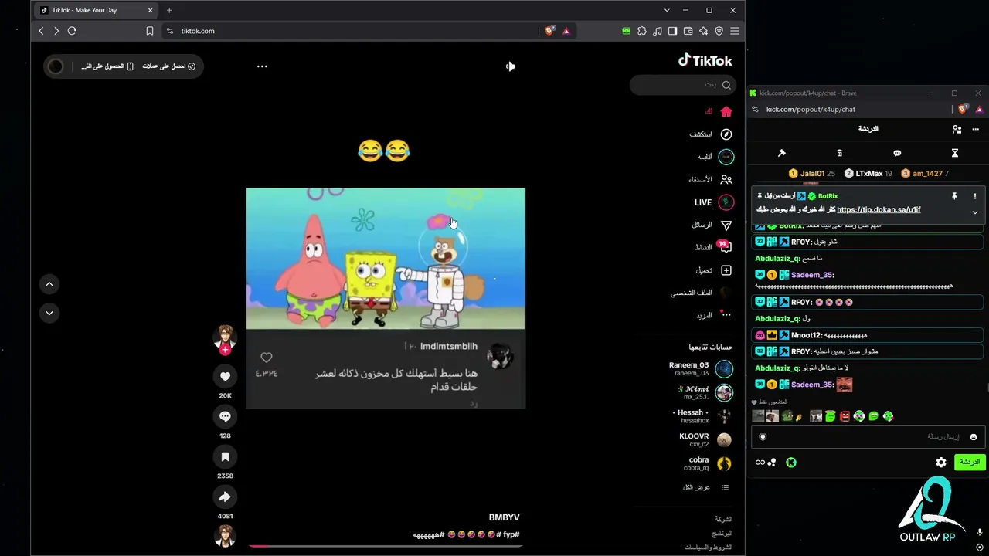989x556 pixels.
Task: Open the video author name BMBYV
Action: (504, 517)
